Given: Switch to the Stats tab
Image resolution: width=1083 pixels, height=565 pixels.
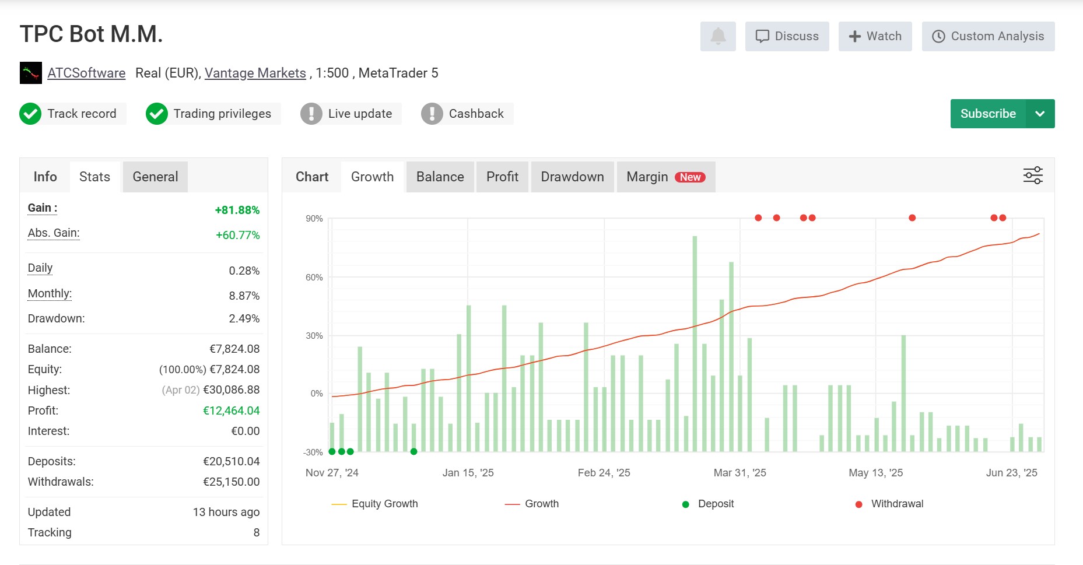Looking at the screenshot, I should point(94,177).
